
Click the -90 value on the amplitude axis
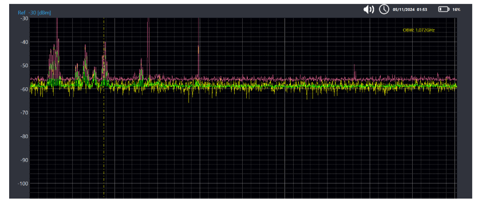[x=24, y=160]
